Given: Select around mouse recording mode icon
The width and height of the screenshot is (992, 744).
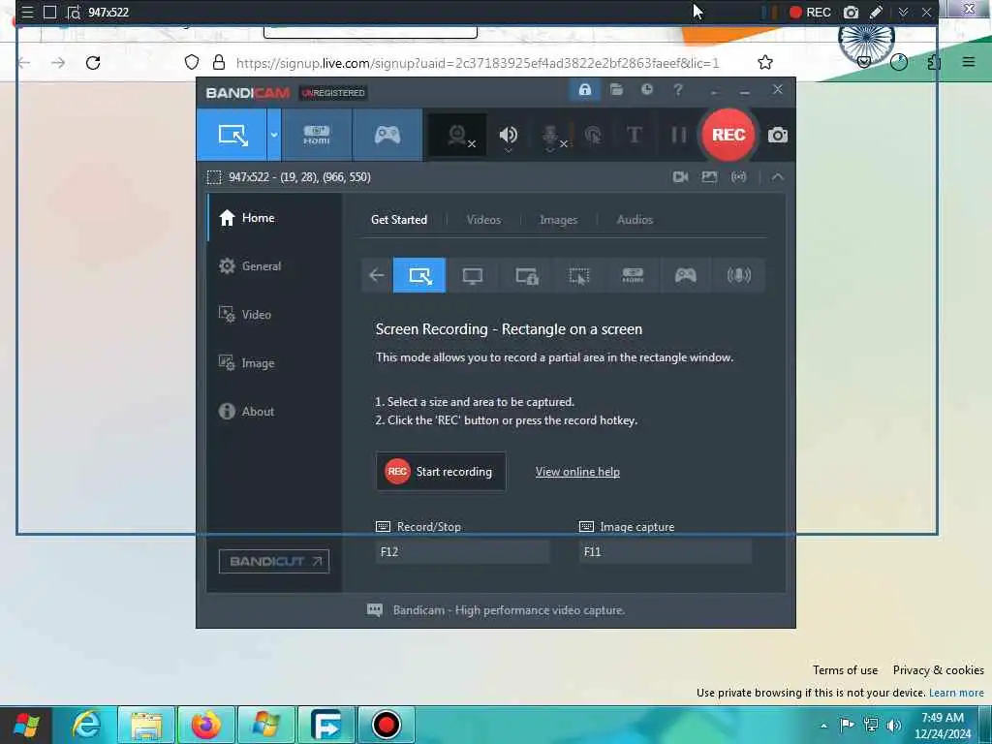Looking at the screenshot, I should pyautogui.click(x=579, y=275).
